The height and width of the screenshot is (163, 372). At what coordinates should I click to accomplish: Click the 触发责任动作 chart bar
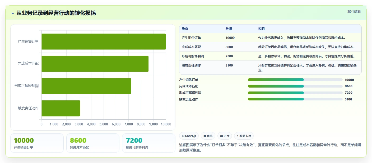click(61, 108)
